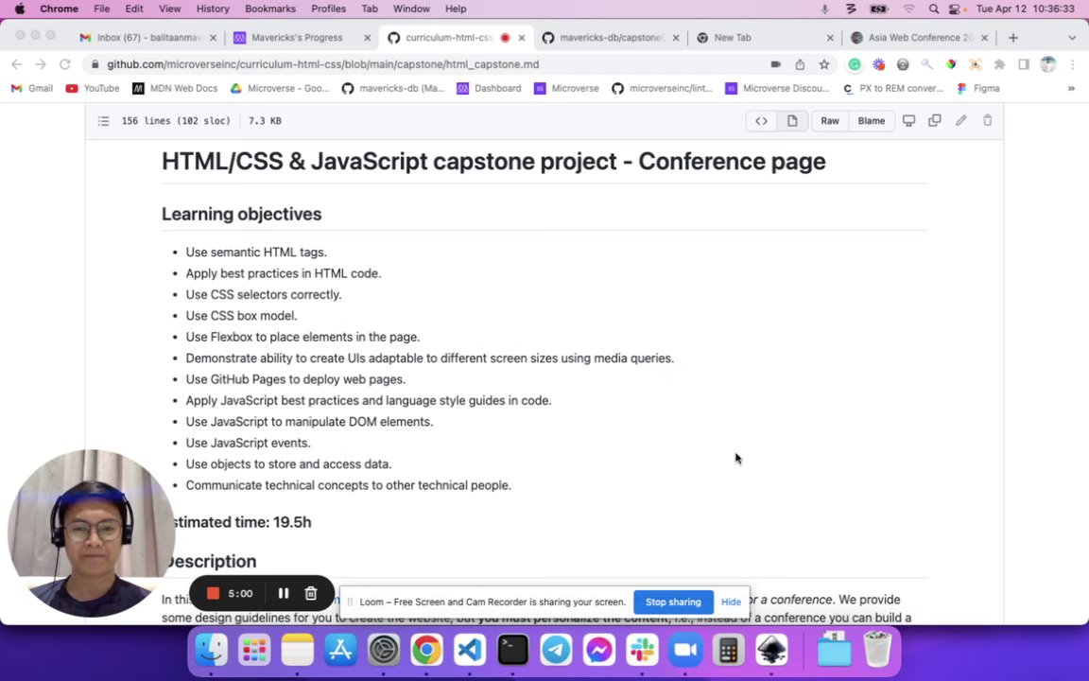Open the table of contents list icon
Image resolution: width=1089 pixels, height=681 pixels.
pyautogui.click(x=103, y=121)
